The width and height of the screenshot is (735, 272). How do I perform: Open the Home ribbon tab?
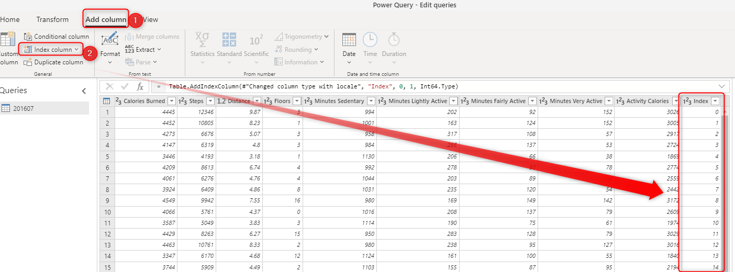coord(9,19)
